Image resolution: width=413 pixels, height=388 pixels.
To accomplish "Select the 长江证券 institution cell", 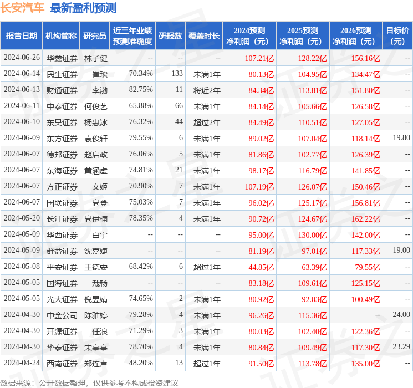I will pos(62,219).
